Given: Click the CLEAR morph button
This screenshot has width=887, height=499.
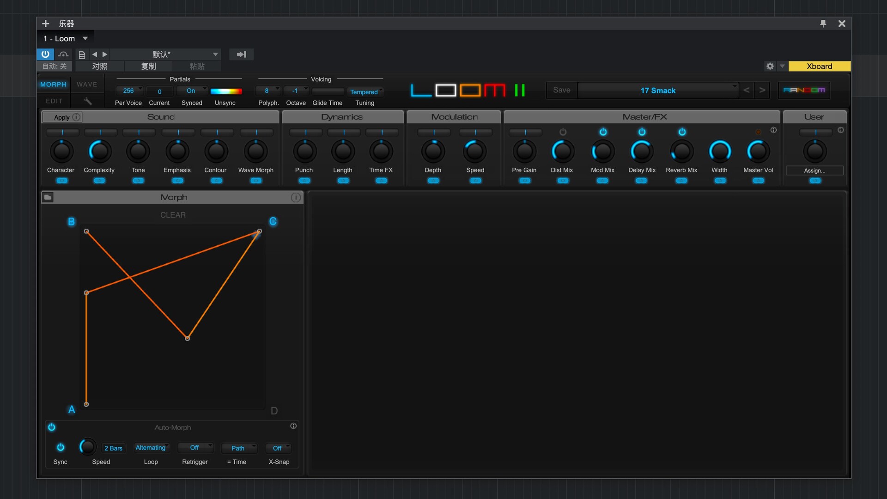Looking at the screenshot, I should (173, 215).
